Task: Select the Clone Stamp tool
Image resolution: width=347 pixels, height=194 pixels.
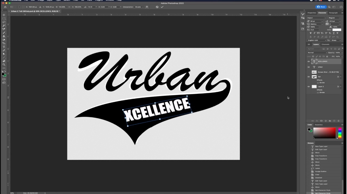Action: (x=4, y=36)
